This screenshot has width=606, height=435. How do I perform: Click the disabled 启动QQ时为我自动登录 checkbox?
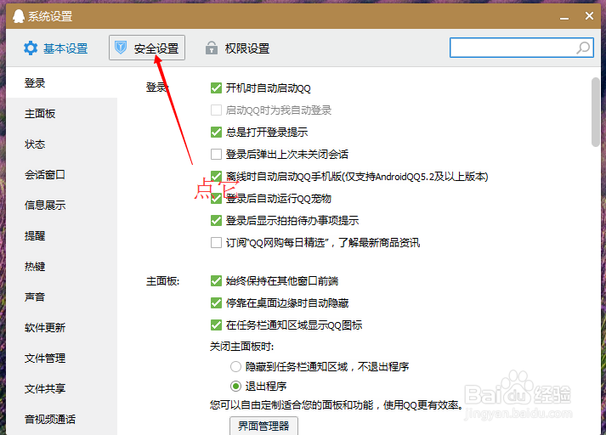[216, 110]
